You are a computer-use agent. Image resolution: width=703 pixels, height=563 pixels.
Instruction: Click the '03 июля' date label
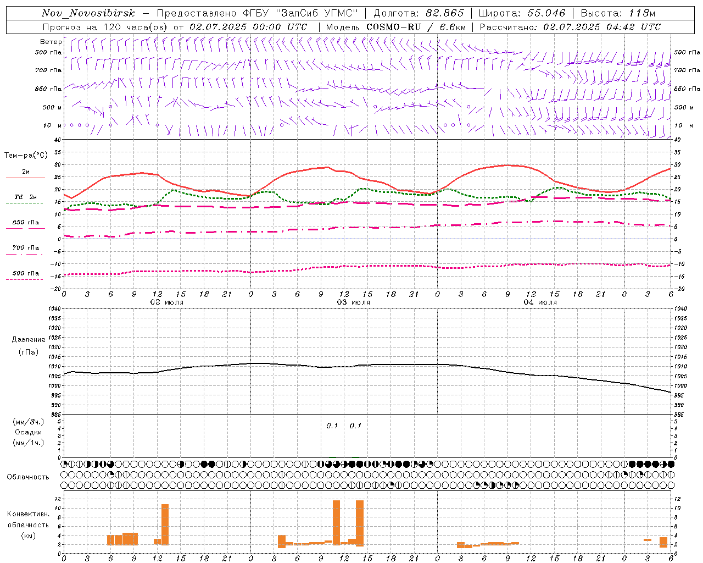354,302
